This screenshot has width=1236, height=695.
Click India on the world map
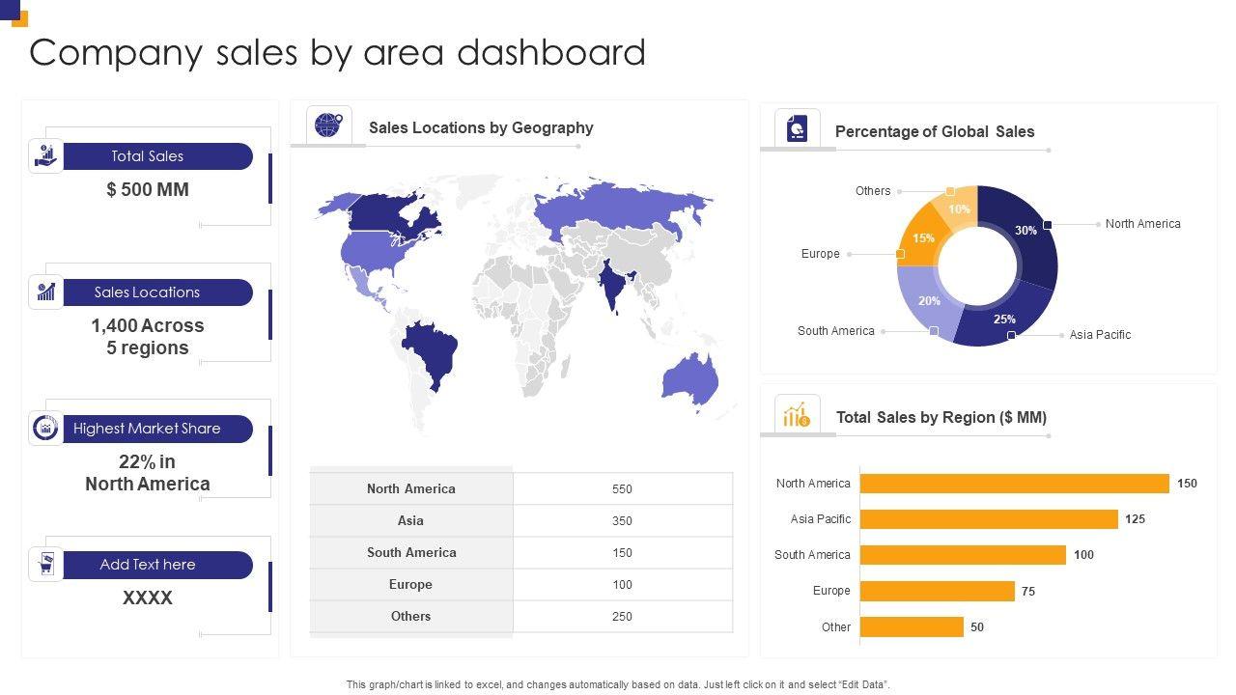[x=610, y=284]
